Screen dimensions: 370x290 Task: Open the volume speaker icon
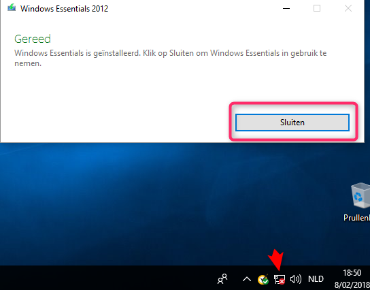tap(296, 279)
